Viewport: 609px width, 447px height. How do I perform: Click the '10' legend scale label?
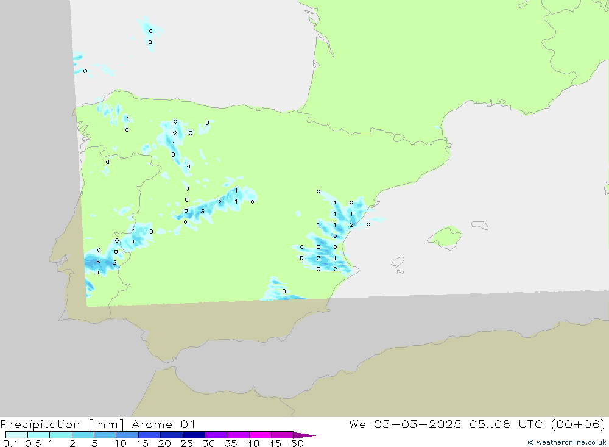point(121,443)
